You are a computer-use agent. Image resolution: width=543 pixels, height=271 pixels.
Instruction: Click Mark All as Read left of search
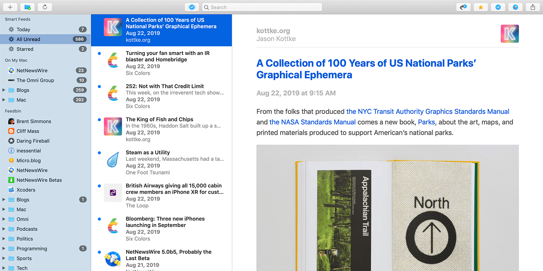192,7
